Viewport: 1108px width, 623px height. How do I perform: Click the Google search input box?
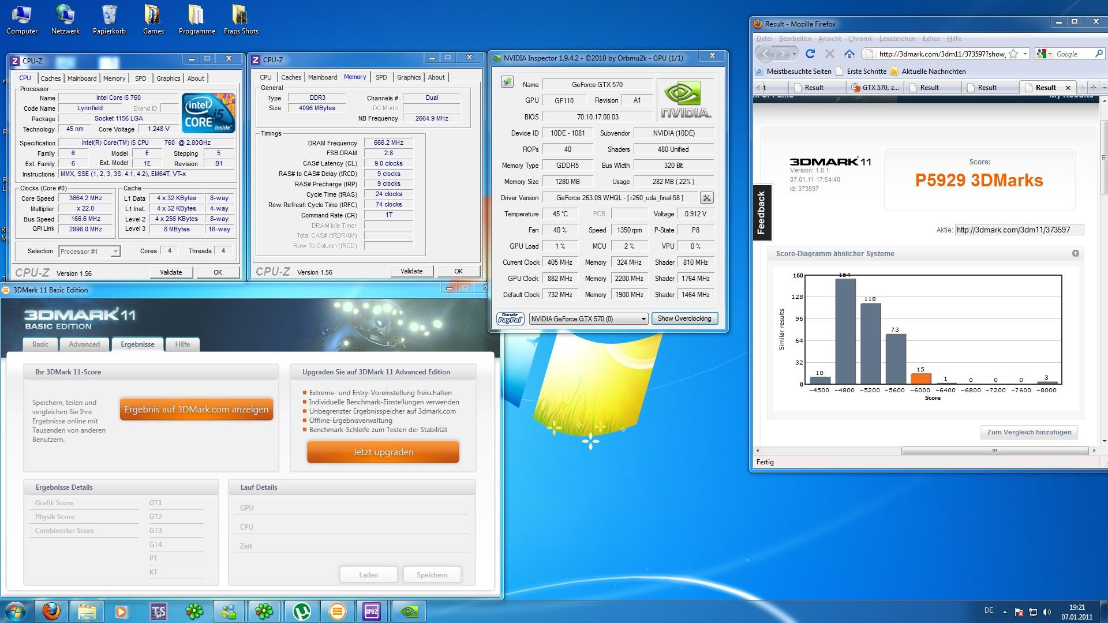point(1074,54)
